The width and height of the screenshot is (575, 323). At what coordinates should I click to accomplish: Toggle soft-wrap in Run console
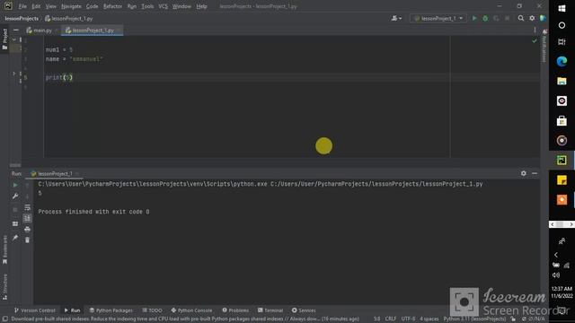coord(27,207)
